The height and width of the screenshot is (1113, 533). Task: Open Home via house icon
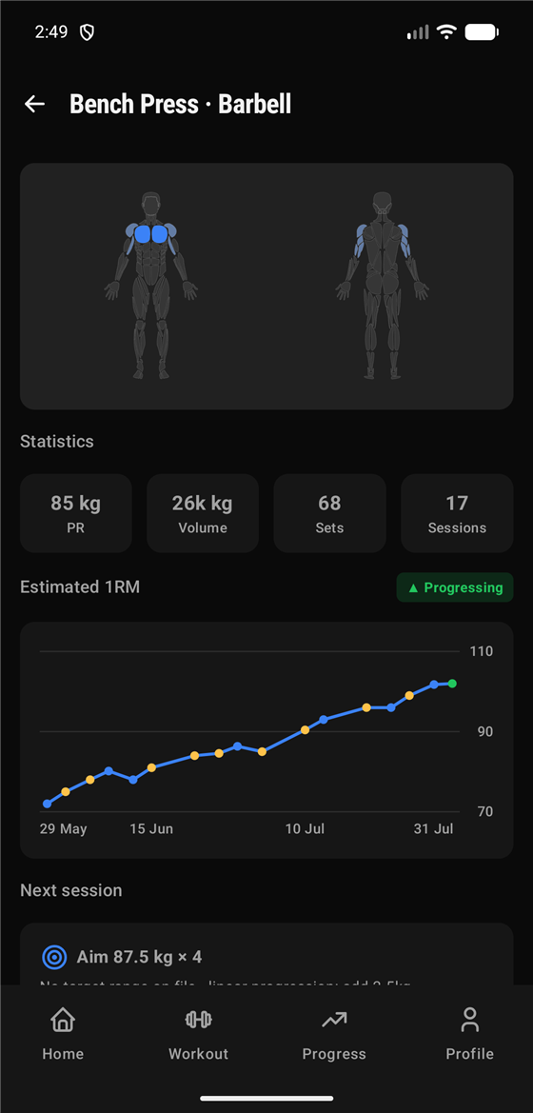pos(63,1020)
